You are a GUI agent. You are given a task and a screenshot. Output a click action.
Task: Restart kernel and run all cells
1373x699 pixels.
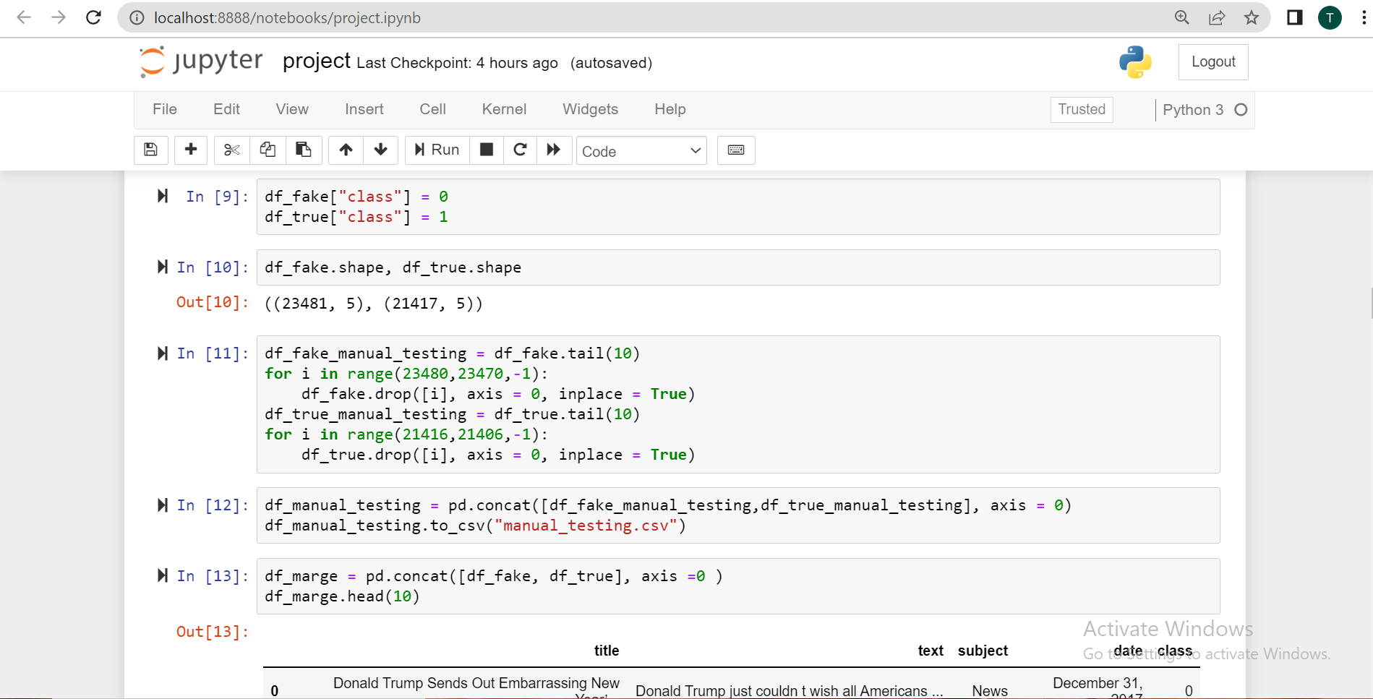tap(554, 150)
